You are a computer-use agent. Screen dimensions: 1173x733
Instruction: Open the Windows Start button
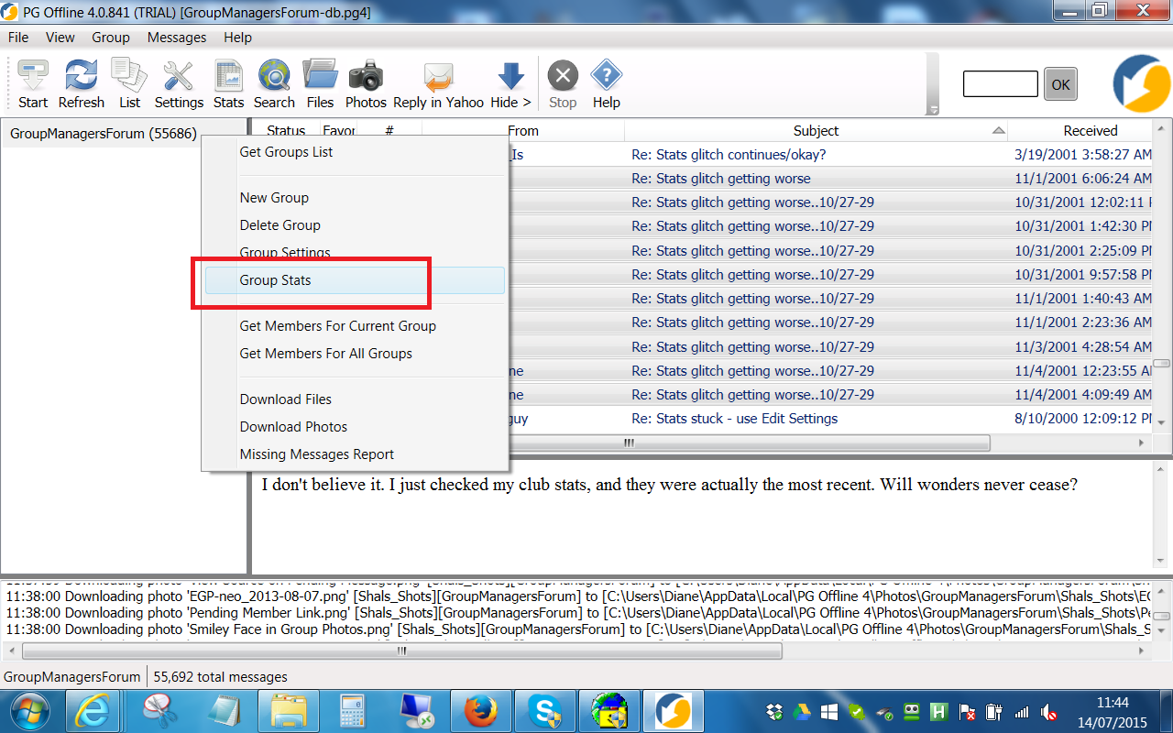pyautogui.click(x=28, y=710)
